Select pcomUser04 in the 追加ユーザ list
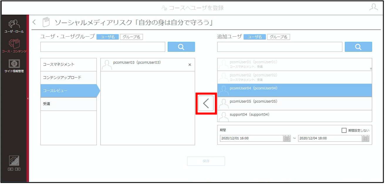 [294, 90]
